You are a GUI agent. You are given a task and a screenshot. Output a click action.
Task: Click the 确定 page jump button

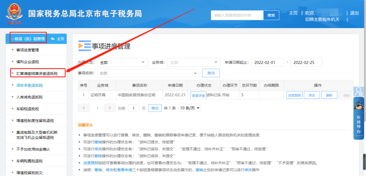pyautogui.click(x=155, y=108)
